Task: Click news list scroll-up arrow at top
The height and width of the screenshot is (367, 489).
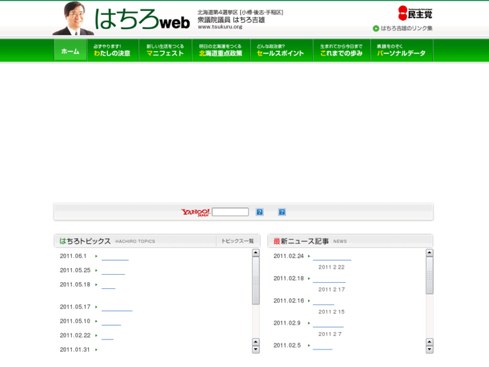Action: pos(429,253)
